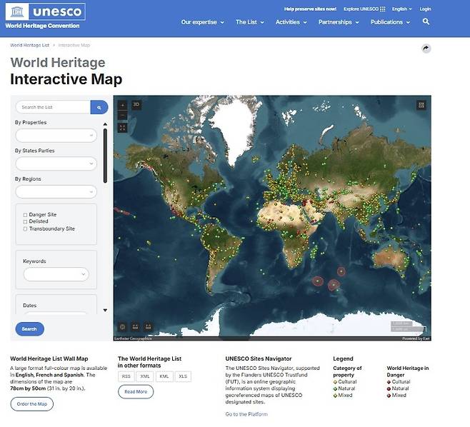This screenshot has height=427, width=470.
Task: Download the RSS format
Action: point(126,376)
